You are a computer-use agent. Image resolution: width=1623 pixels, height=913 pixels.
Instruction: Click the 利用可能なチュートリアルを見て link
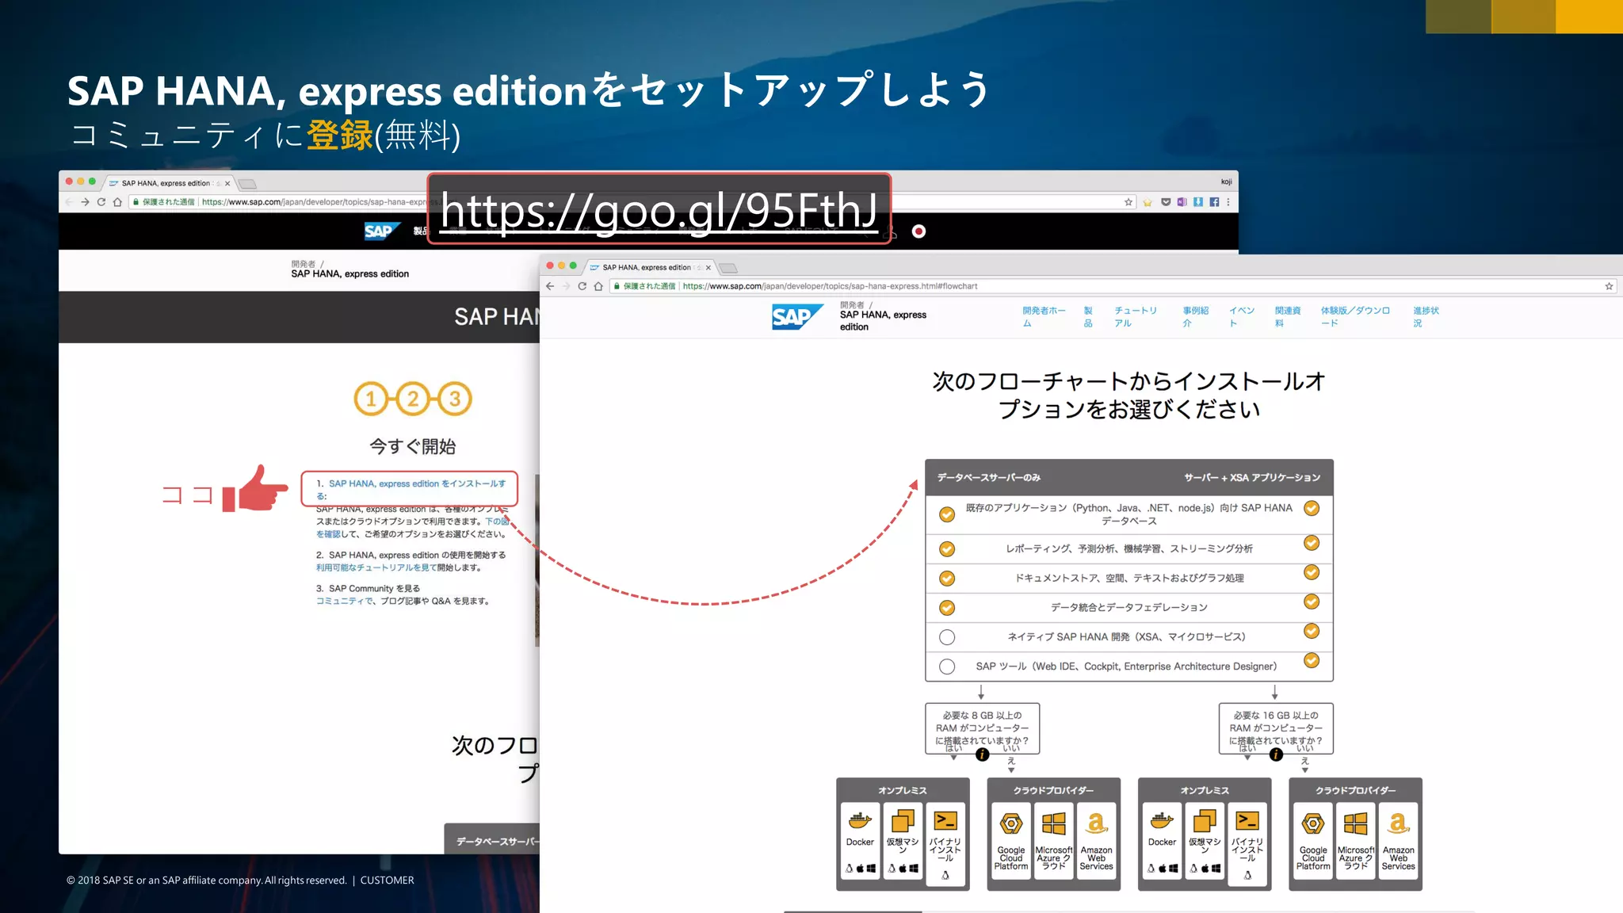point(376,567)
